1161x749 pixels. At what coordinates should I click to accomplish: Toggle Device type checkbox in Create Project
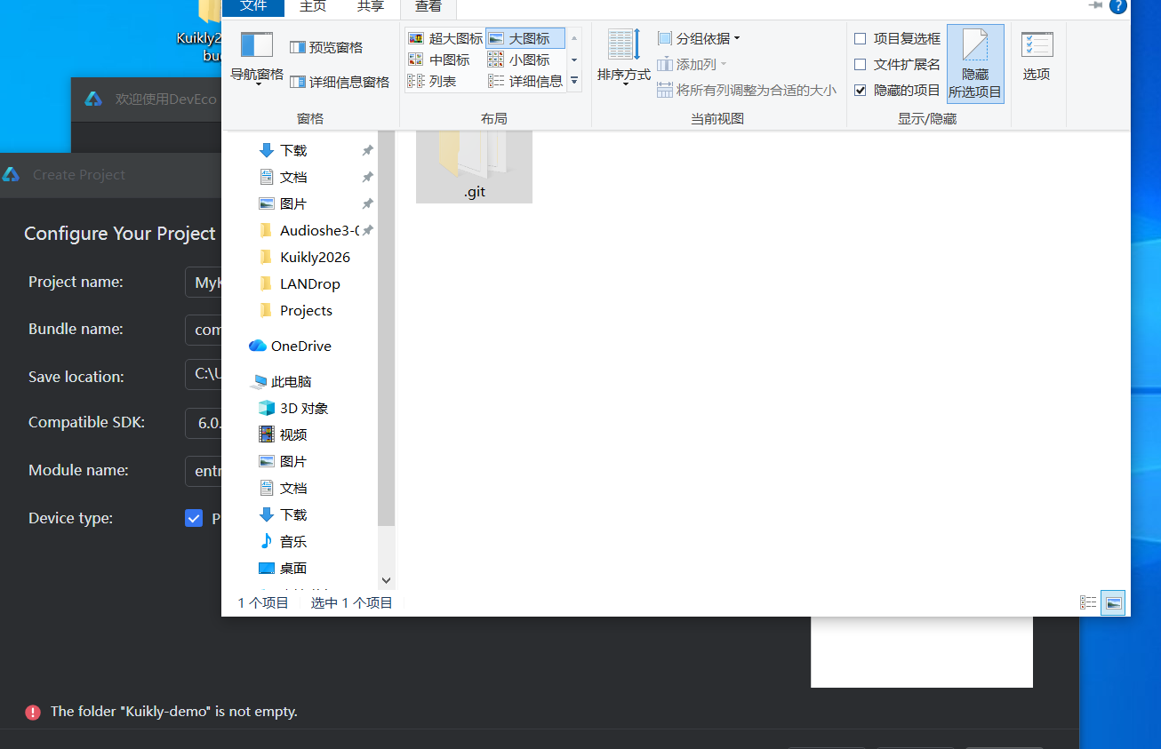coord(194,518)
